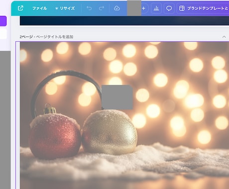229x189 pixels.
Task: Click the purple button in left panel
Action: tap(3, 21)
